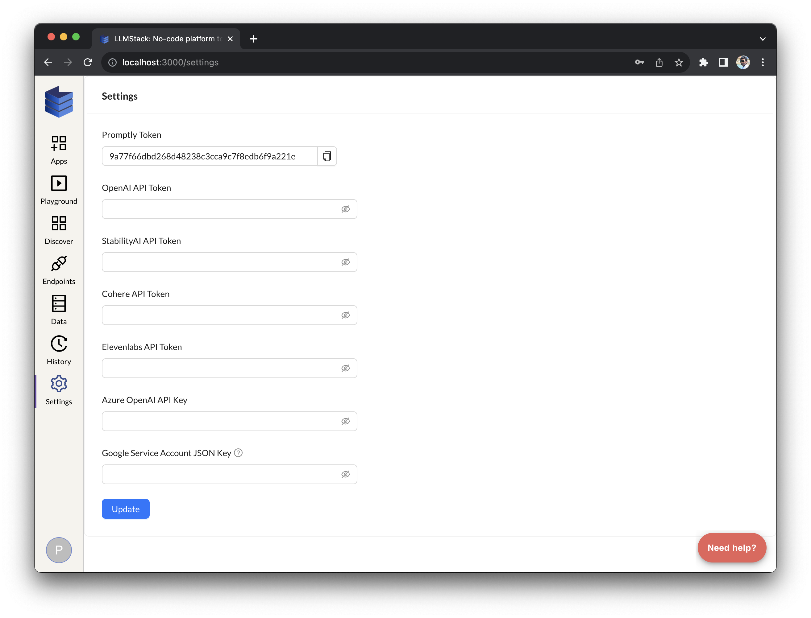The image size is (811, 618).
Task: Toggle visibility of Cohere API Token
Action: [x=345, y=315]
